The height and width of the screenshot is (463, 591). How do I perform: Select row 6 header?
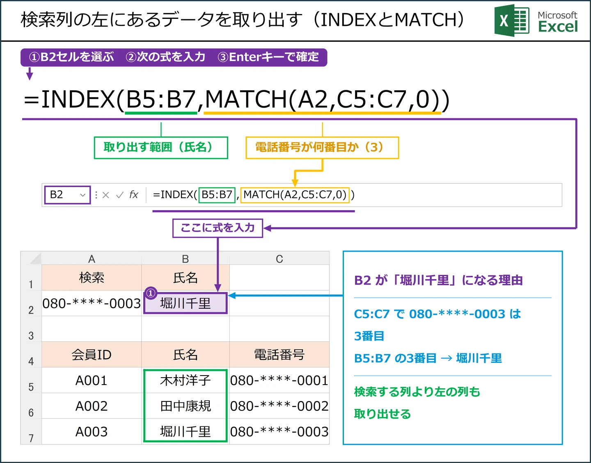[31, 406]
